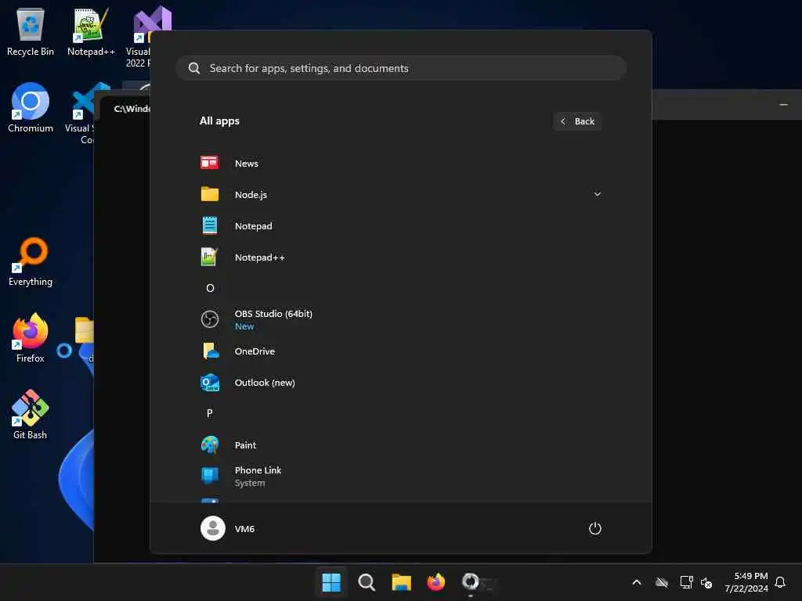Click the "All apps" heading
This screenshot has height=601, width=802.
[219, 121]
